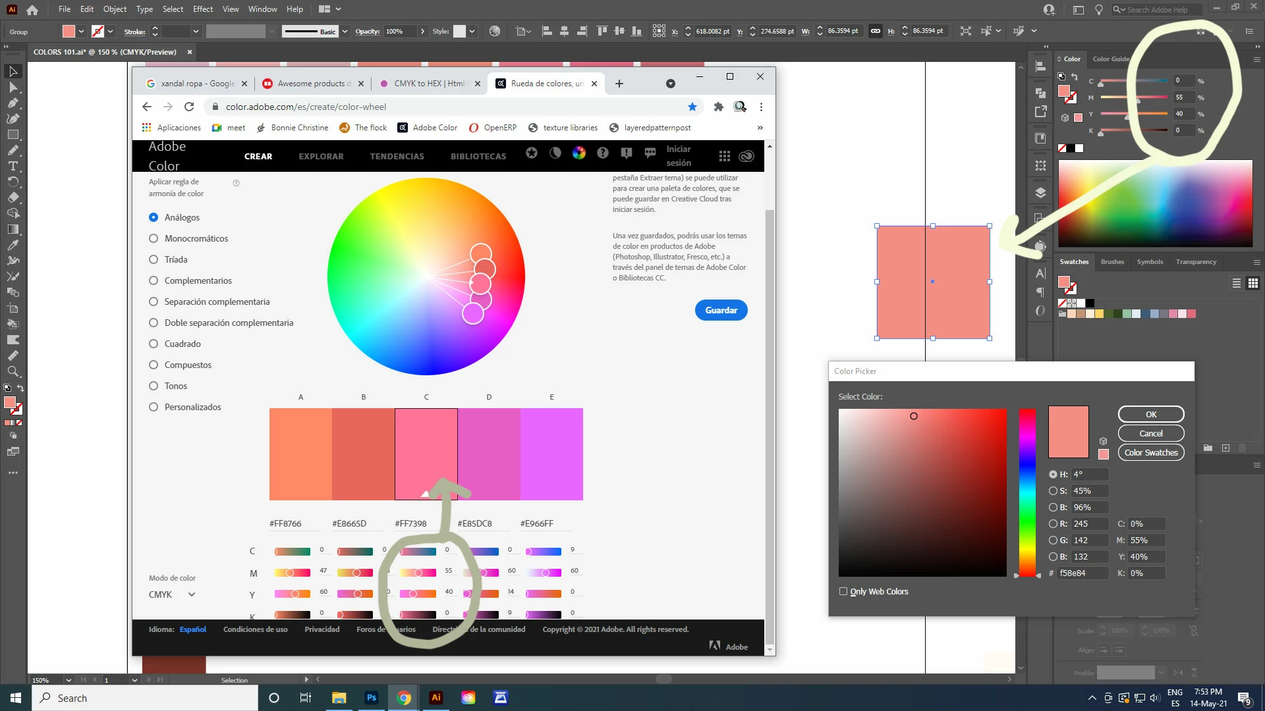Image resolution: width=1265 pixels, height=711 pixels.
Task: Open the Effect menu
Action: pyautogui.click(x=202, y=9)
